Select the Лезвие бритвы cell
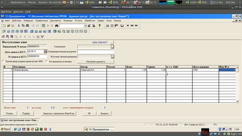This screenshot has height=136, width=242. coord(47,70)
